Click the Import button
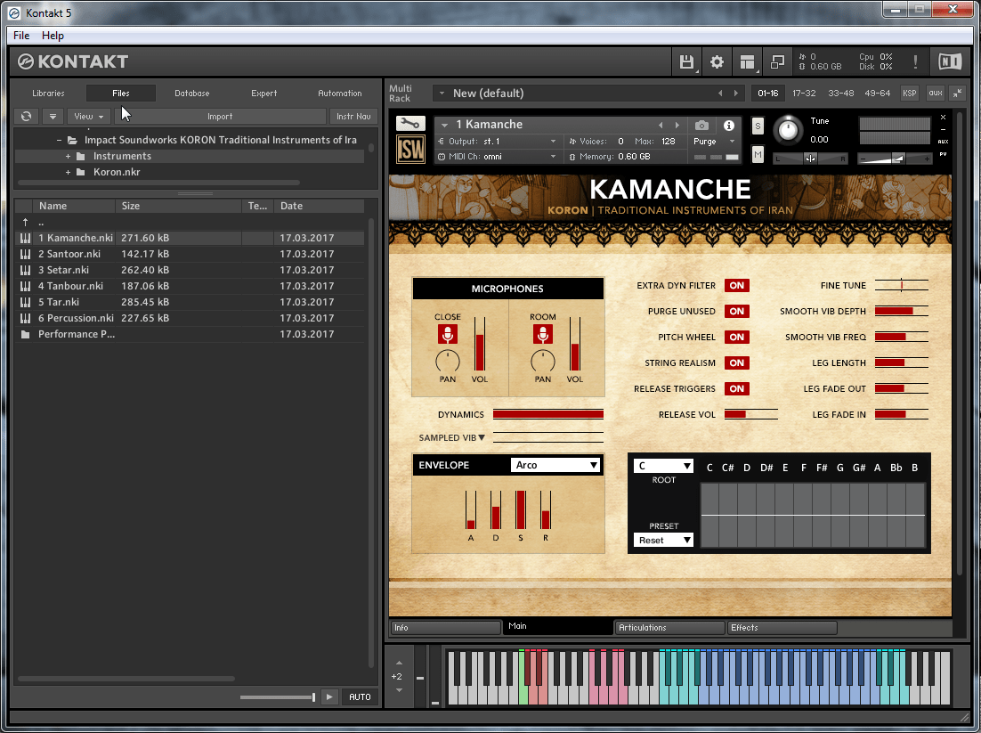The width and height of the screenshot is (981, 733). pyautogui.click(x=220, y=117)
